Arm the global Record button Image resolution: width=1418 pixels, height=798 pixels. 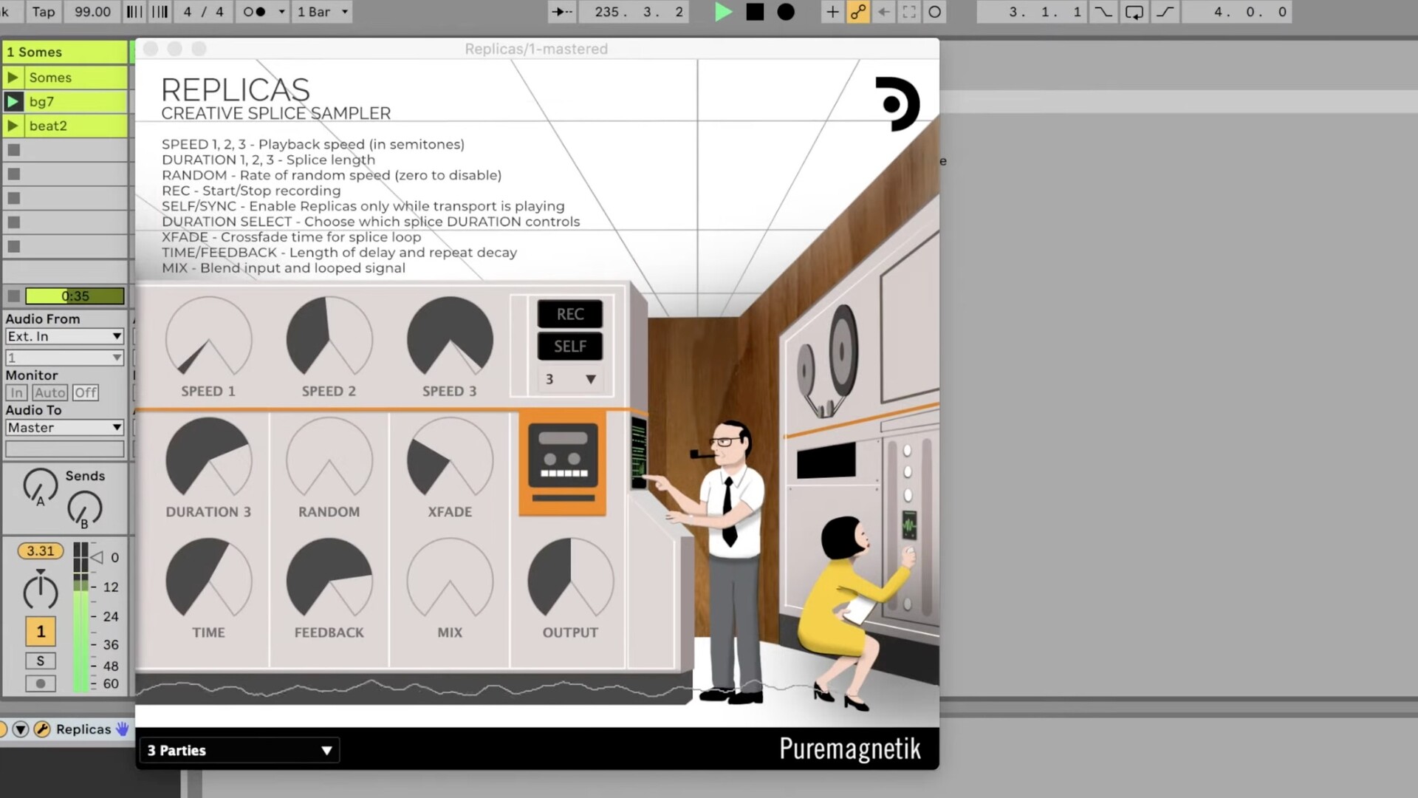786,12
